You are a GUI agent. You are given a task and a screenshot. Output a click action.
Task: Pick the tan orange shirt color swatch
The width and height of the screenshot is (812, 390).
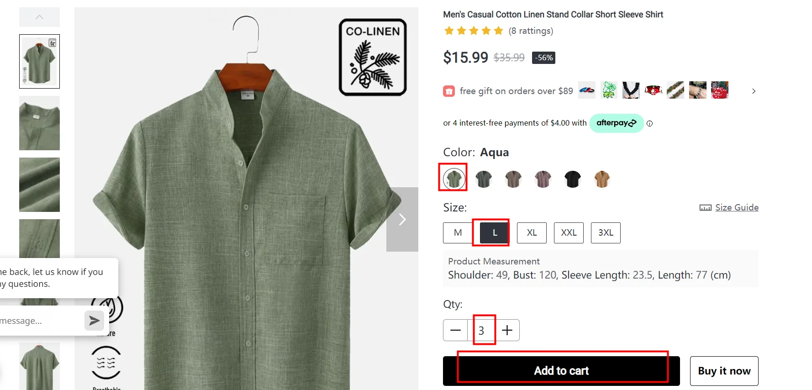point(602,179)
